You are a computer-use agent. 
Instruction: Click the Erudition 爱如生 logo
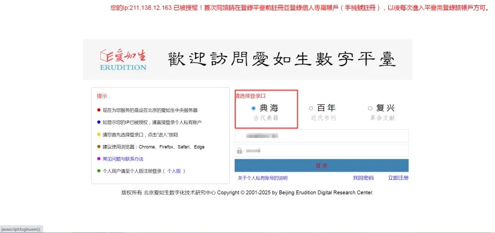(x=123, y=59)
